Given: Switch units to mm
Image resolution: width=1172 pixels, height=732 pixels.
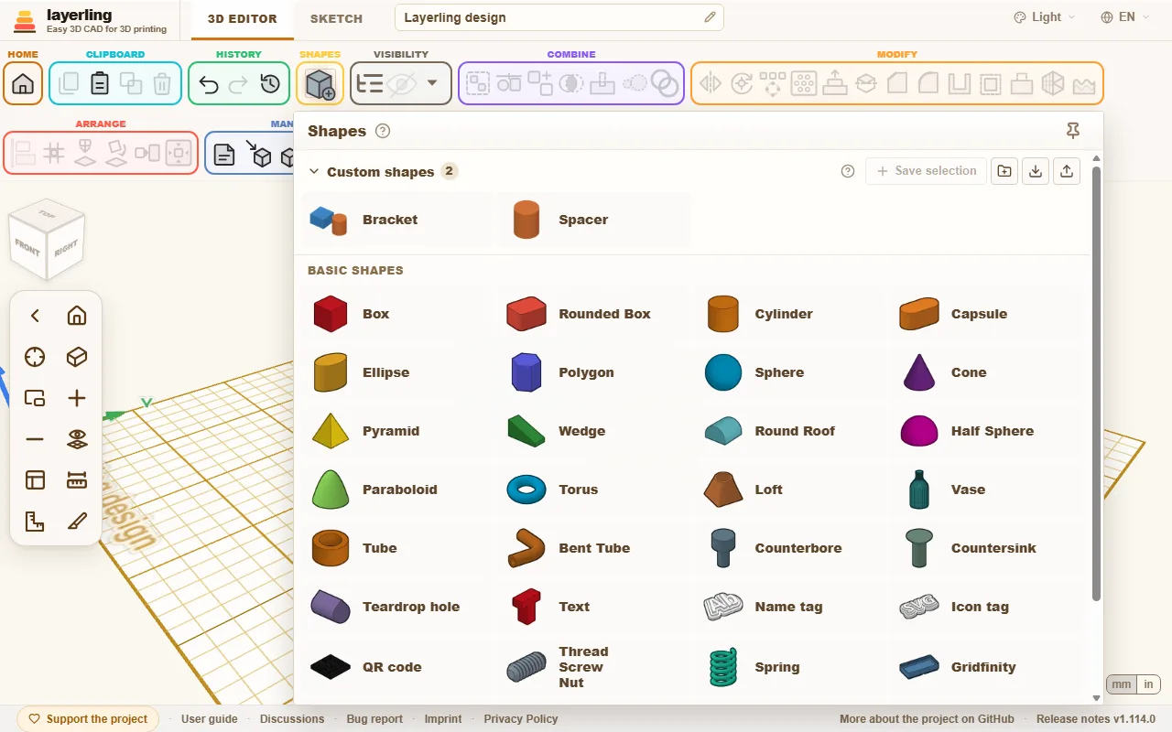Looking at the screenshot, I should click(x=1122, y=684).
